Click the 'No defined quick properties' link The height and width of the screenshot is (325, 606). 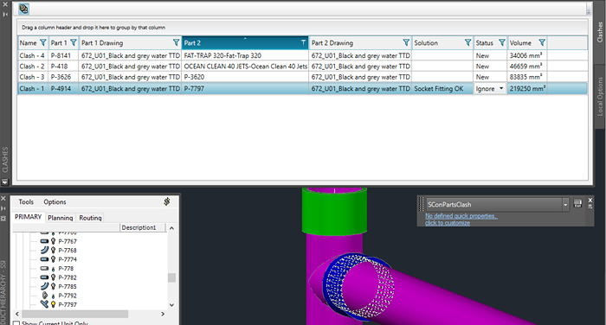461,216
